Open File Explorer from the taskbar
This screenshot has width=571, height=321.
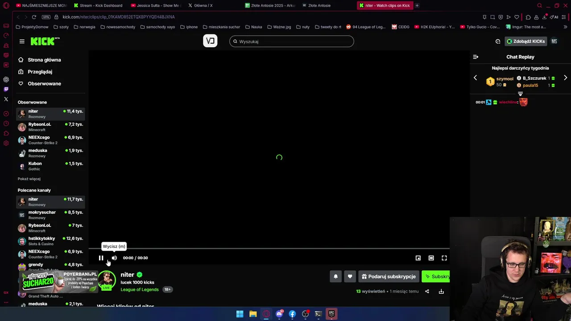253,314
